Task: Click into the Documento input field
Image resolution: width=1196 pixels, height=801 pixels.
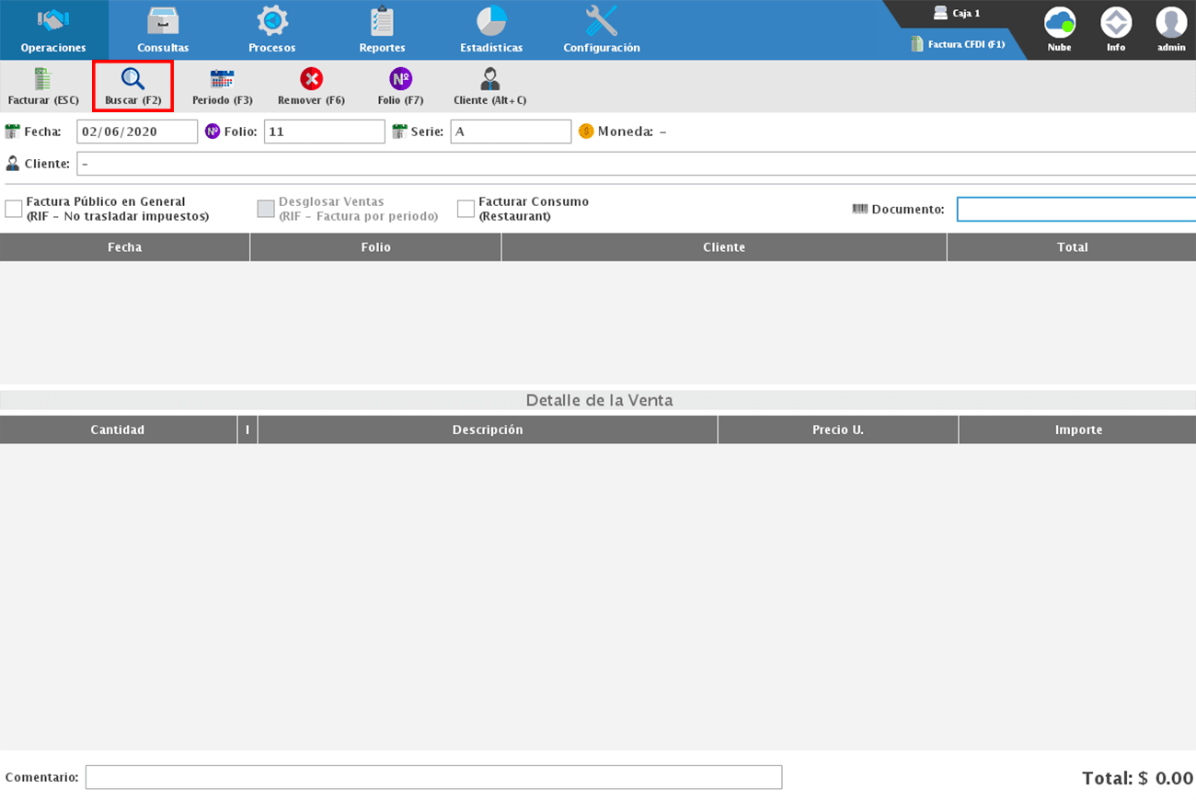Action: [x=1075, y=210]
